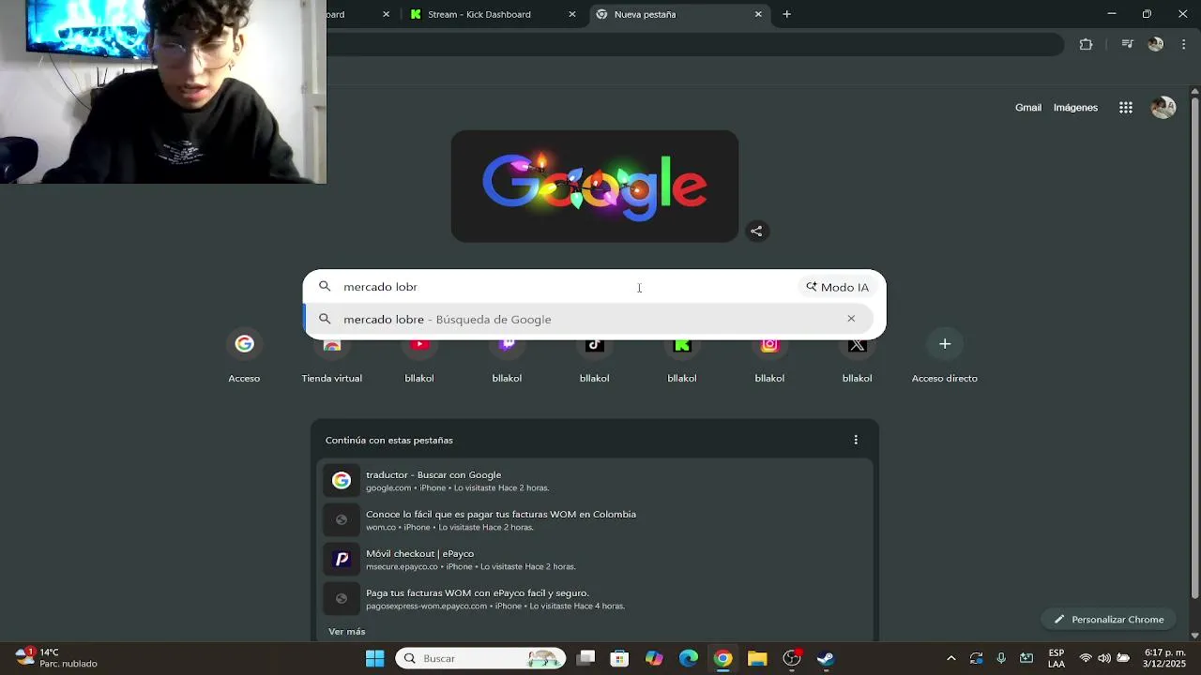Share the Google doodle
This screenshot has width=1201, height=675.
coord(756,232)
